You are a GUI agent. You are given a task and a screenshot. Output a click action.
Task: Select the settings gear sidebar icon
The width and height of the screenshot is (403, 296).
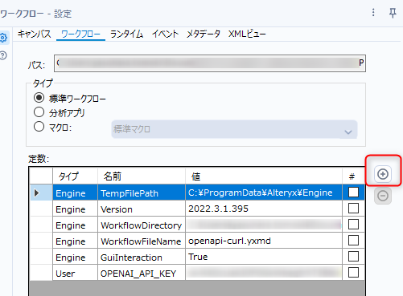(x=3, y=38)
